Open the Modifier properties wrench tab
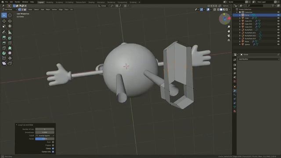This screenshot has width=281, height=158. pos(235,91)
